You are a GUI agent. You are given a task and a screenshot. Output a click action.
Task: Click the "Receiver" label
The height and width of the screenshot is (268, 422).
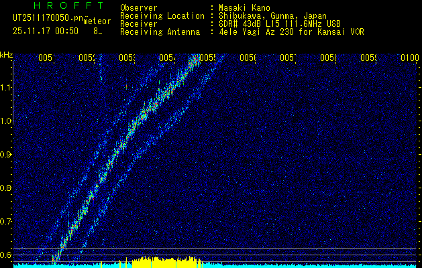pyautogui.click(x=139, y=24)
